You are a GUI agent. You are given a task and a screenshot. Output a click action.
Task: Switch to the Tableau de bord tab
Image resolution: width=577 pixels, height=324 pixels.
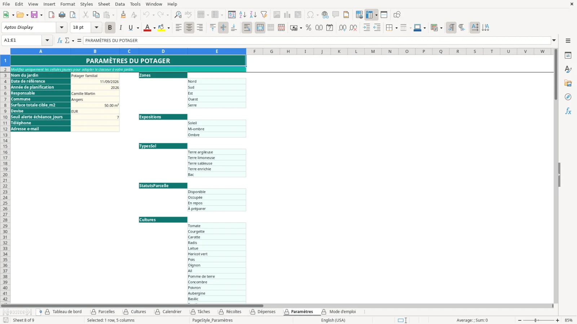pos(67,312)
